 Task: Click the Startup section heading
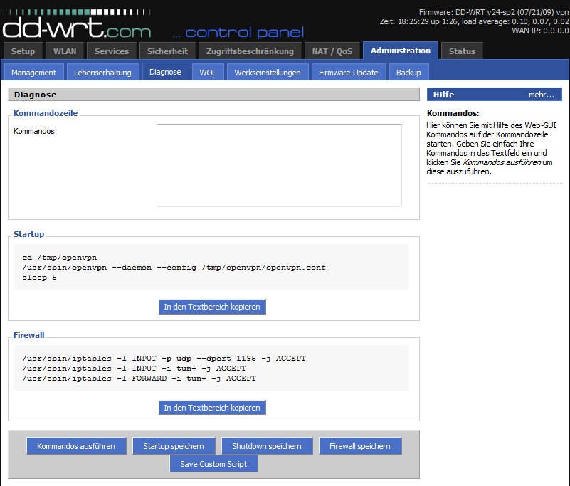(28, 234)
